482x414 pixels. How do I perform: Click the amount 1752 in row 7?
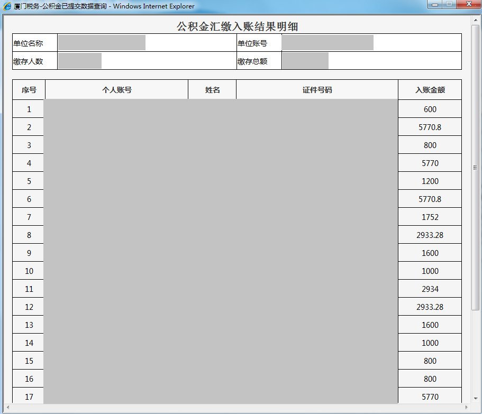[x=430, y=217]
